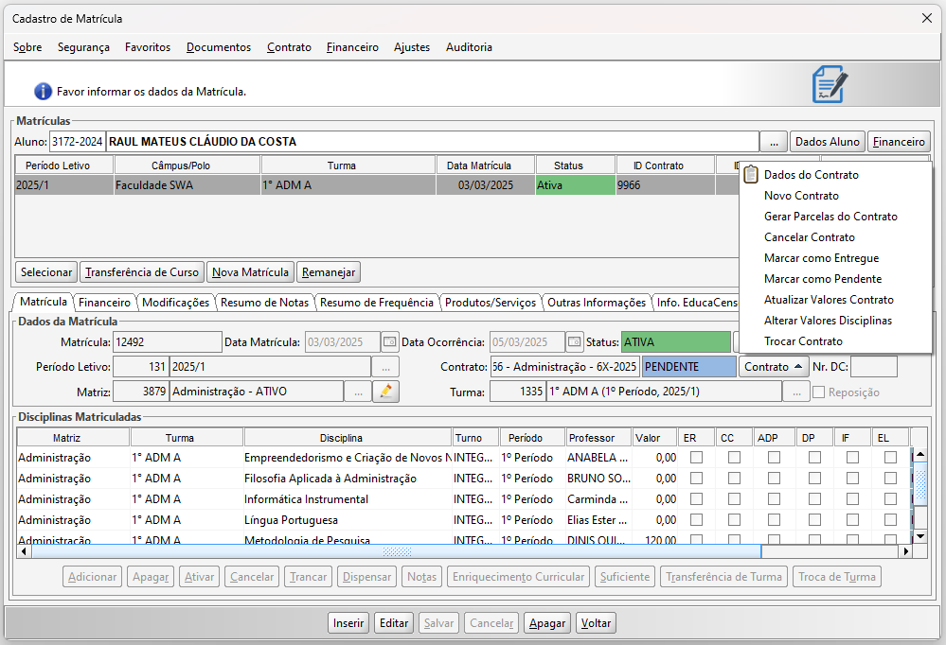946x645 pixels.
Task: Close the Cadastro de Matrícula window
Action: 927,18
